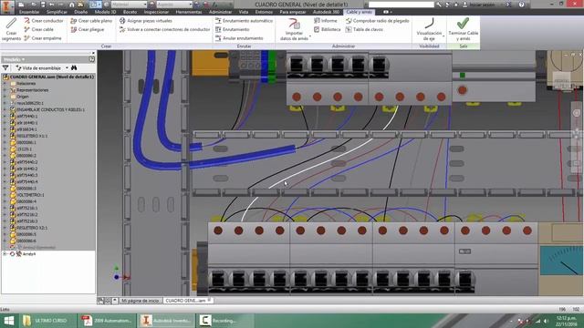The width and height of the screenshot is (584, 328).
Task: Expand the Arnés4 node
Action: tap(5, 254)
